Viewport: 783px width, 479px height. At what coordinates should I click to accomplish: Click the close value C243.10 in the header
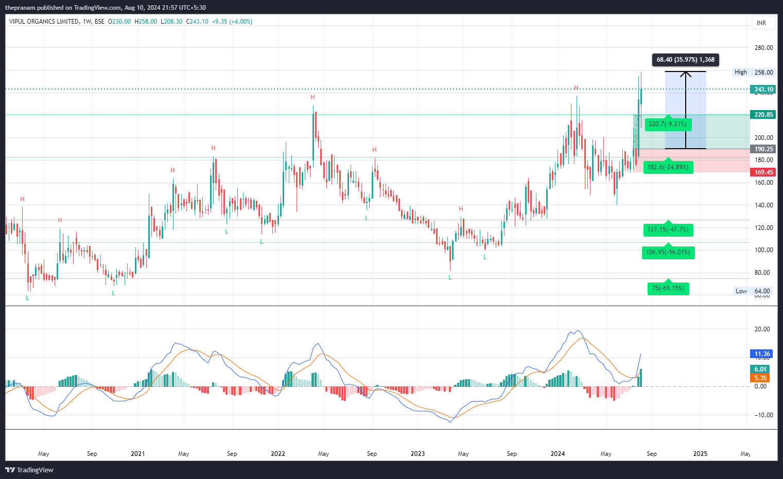197,22
